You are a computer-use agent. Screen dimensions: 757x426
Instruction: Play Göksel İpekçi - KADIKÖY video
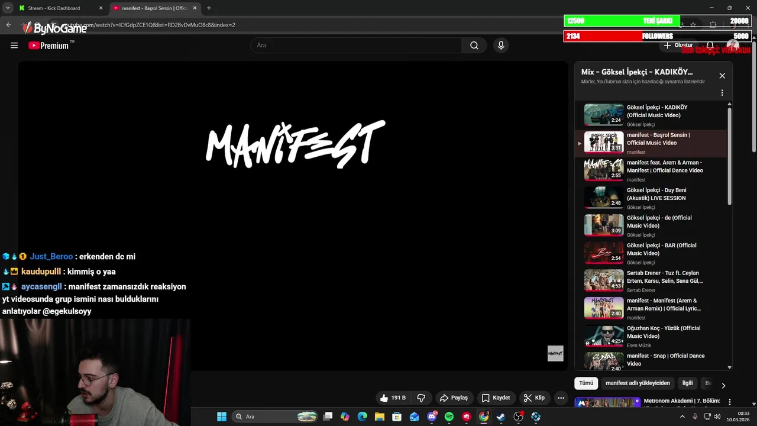click(x=651, y=115)
